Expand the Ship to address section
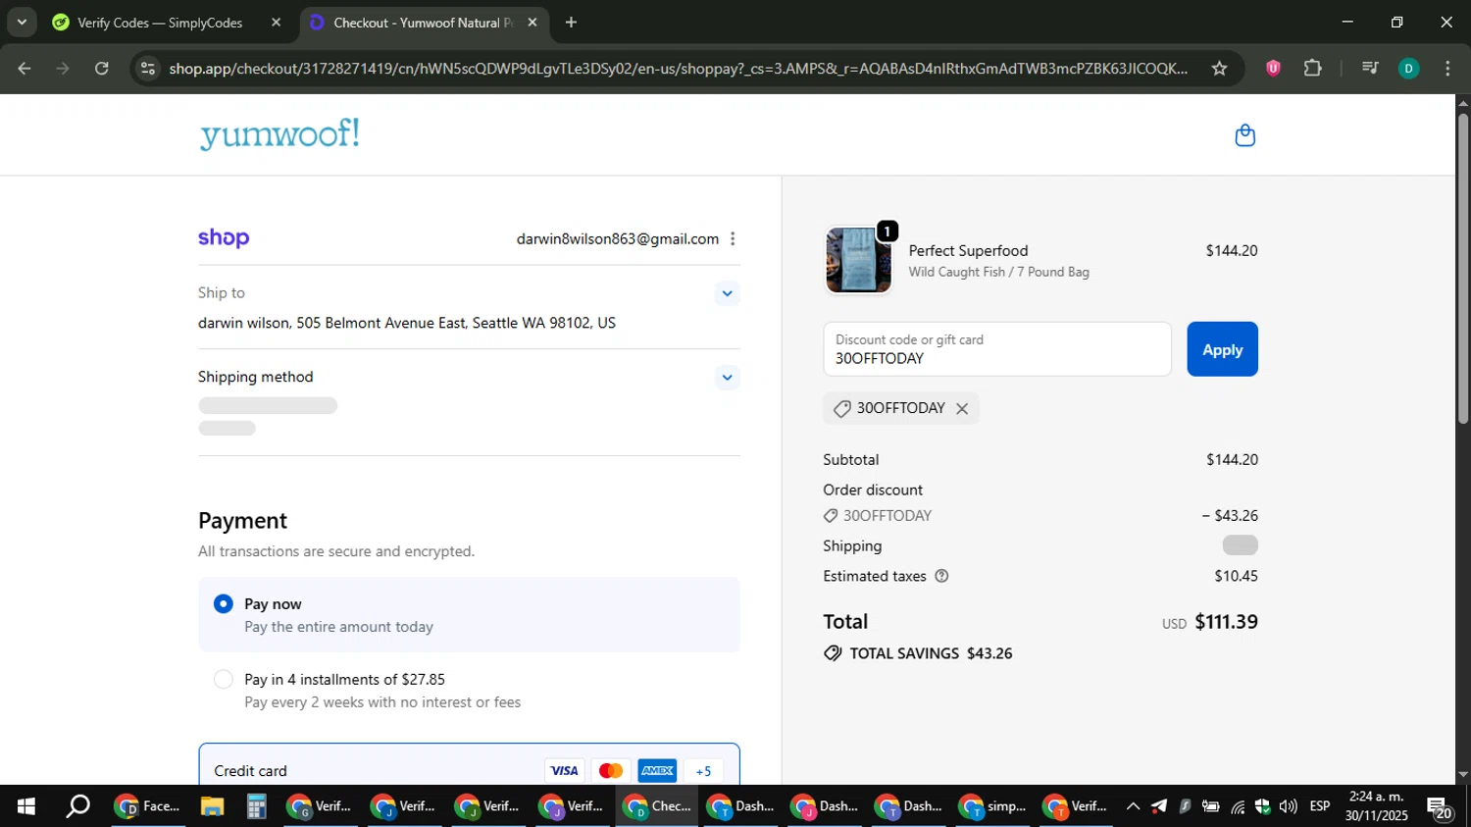This screenshot has width=1471, height=827. pos(727,293)
